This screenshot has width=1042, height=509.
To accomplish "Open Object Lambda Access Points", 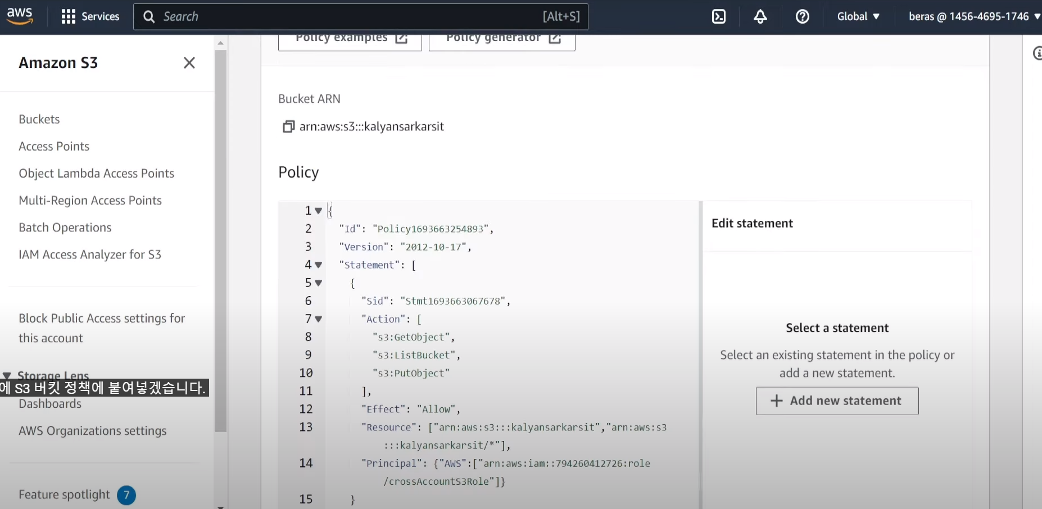I will [97, 173].
